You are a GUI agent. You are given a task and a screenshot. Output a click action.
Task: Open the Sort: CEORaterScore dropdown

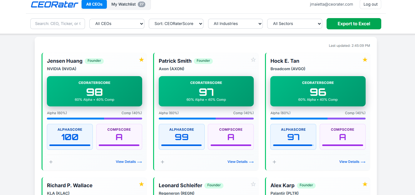click(176, 24)
